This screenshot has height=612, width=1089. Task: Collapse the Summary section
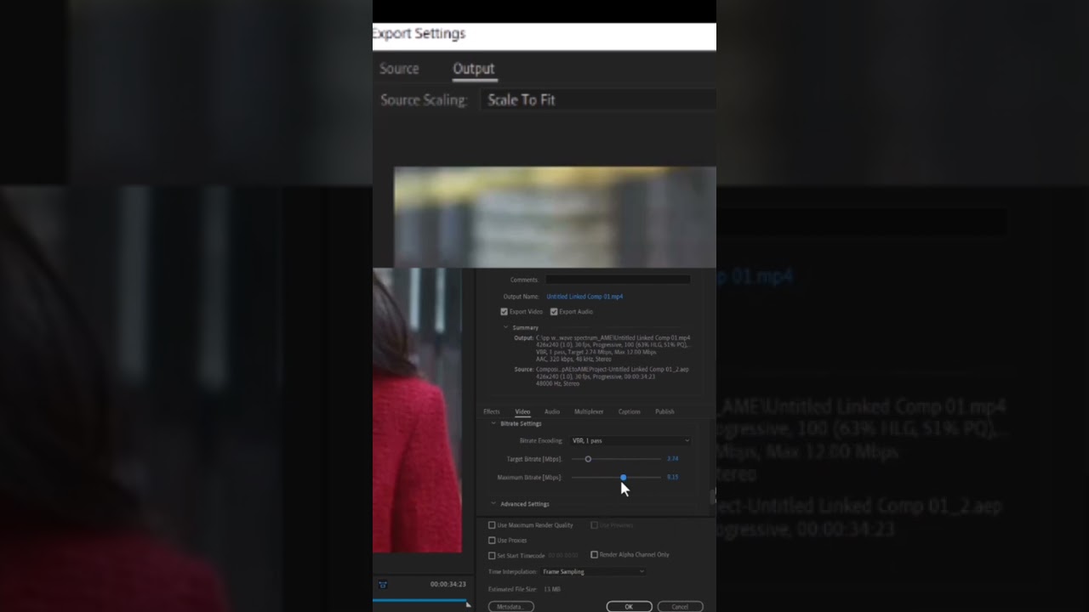[x=506, y=327]
